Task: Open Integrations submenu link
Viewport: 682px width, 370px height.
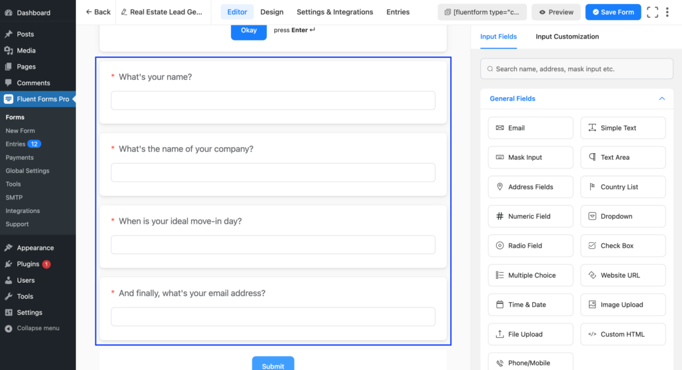Action: coord(23,211)
